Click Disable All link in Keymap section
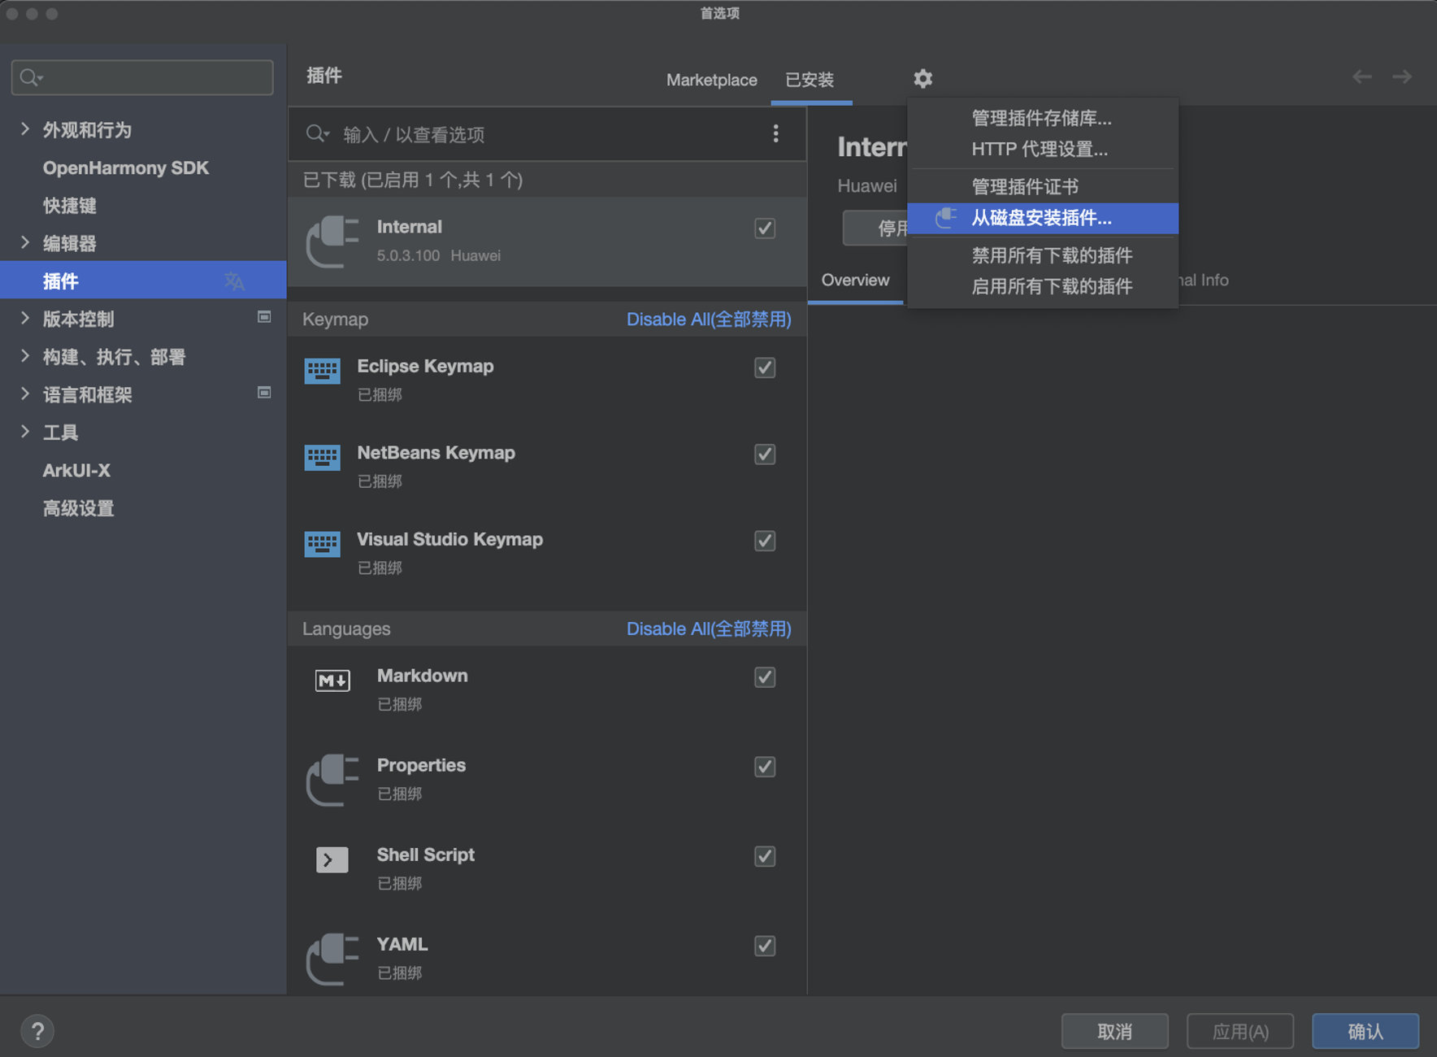The height and width of the screenshot is (1057, 1437). 709,319
